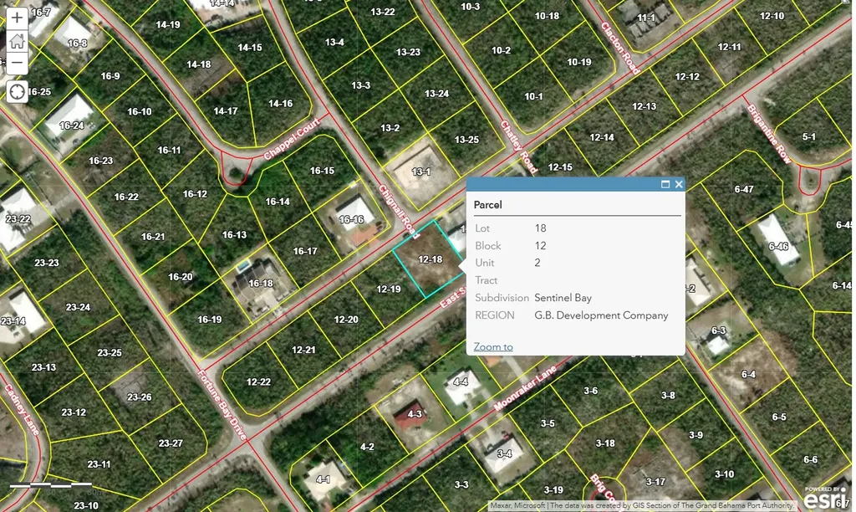The width and height of the screenshot is (856, 512).
Task: Select parcel 12-14
Action: [602, 138]
